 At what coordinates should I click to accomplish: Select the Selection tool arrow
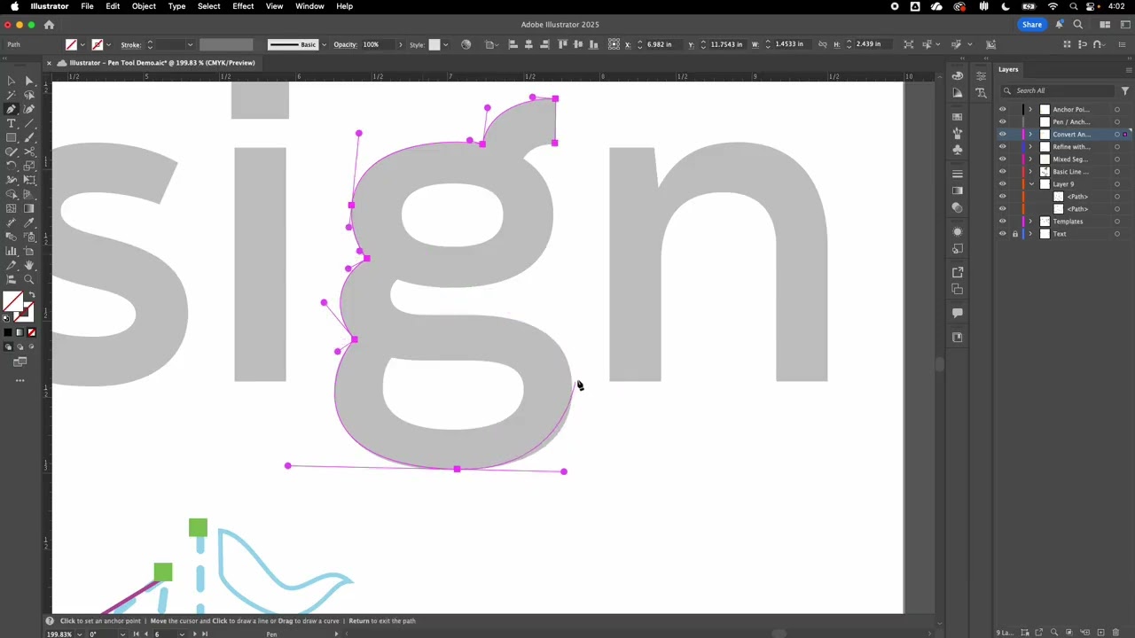pyautogui.click(x=11, y=81)
